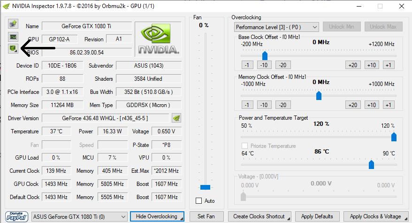
Task: Click the disabled Voltage slider handle
Action: click(x=244, y=196)
